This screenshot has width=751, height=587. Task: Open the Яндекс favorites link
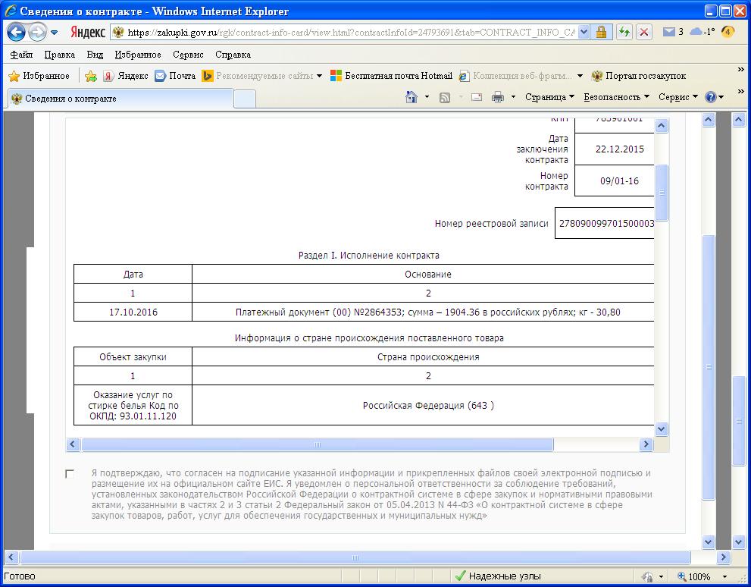pyautogui.click(x=127, y=76)
